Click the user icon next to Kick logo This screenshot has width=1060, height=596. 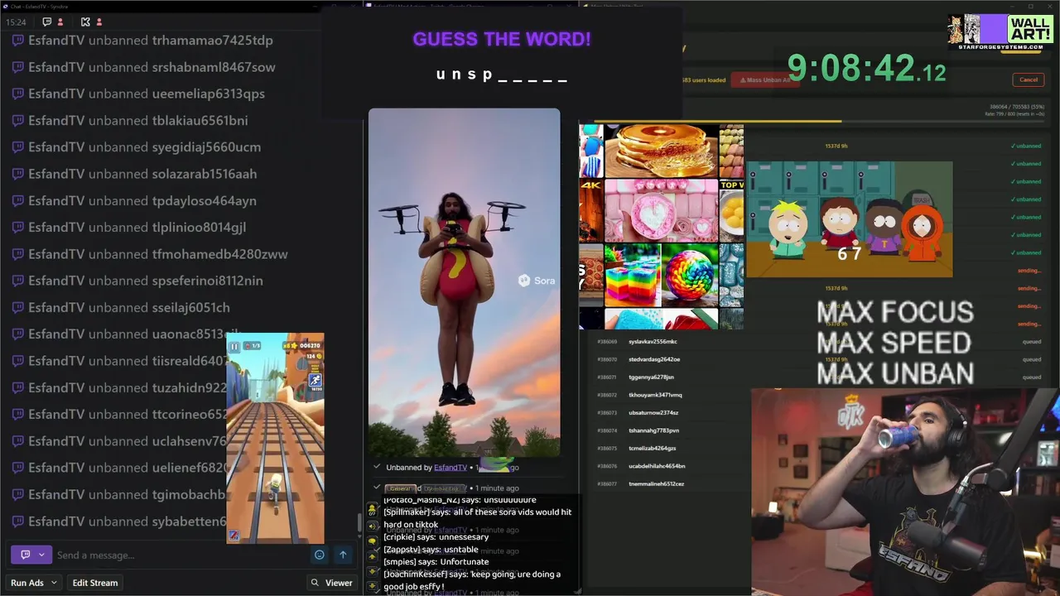coord(99,22)
